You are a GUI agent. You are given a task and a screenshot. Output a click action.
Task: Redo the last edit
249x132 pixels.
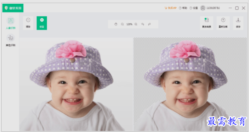pos(149,24)
